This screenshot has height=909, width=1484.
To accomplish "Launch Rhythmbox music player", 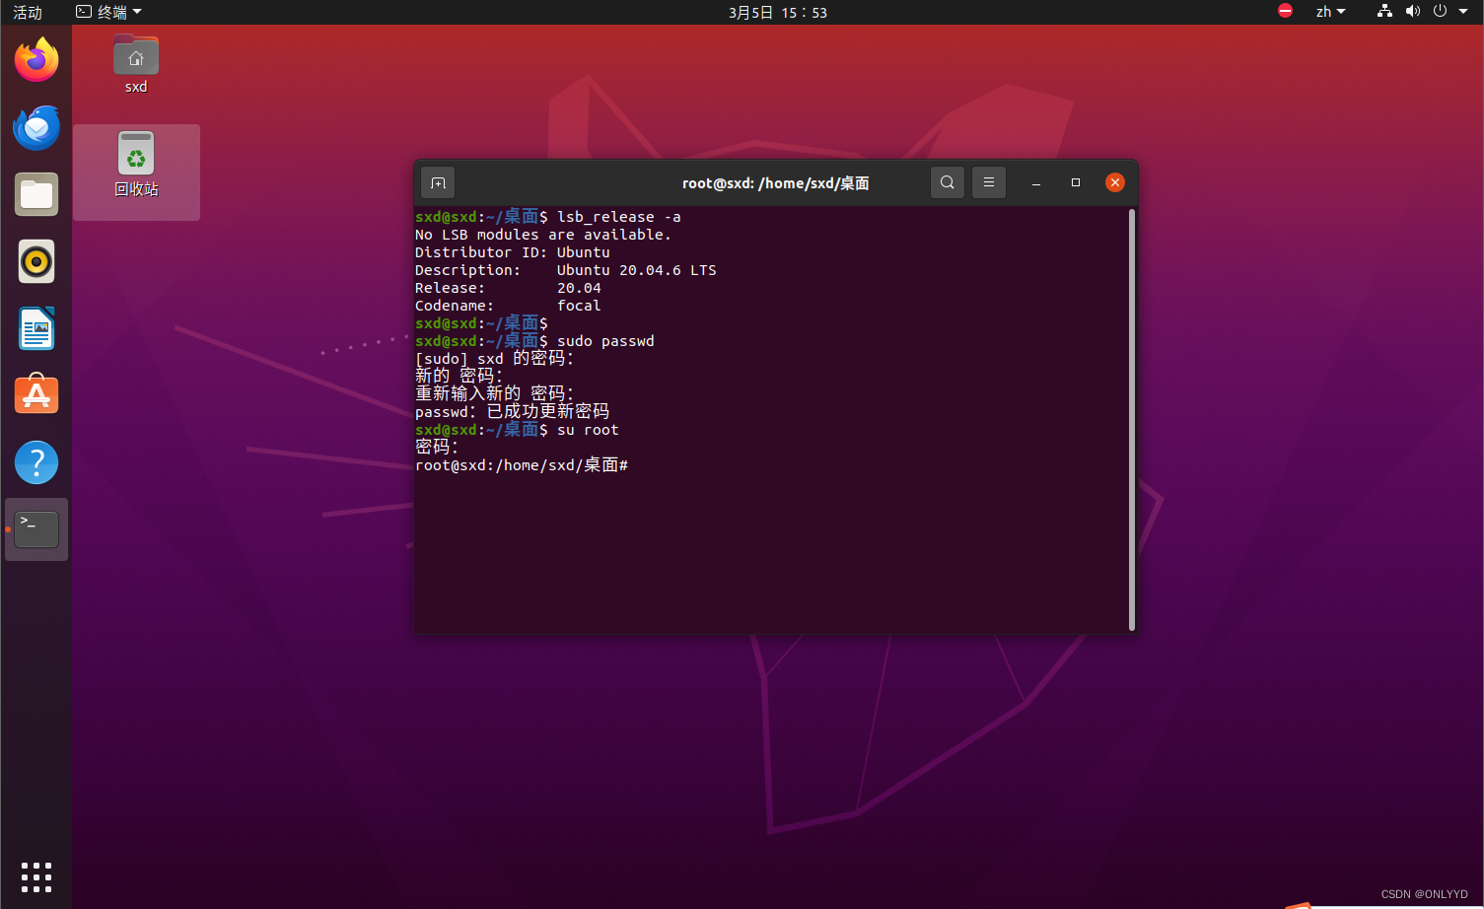I will (36, 262).
